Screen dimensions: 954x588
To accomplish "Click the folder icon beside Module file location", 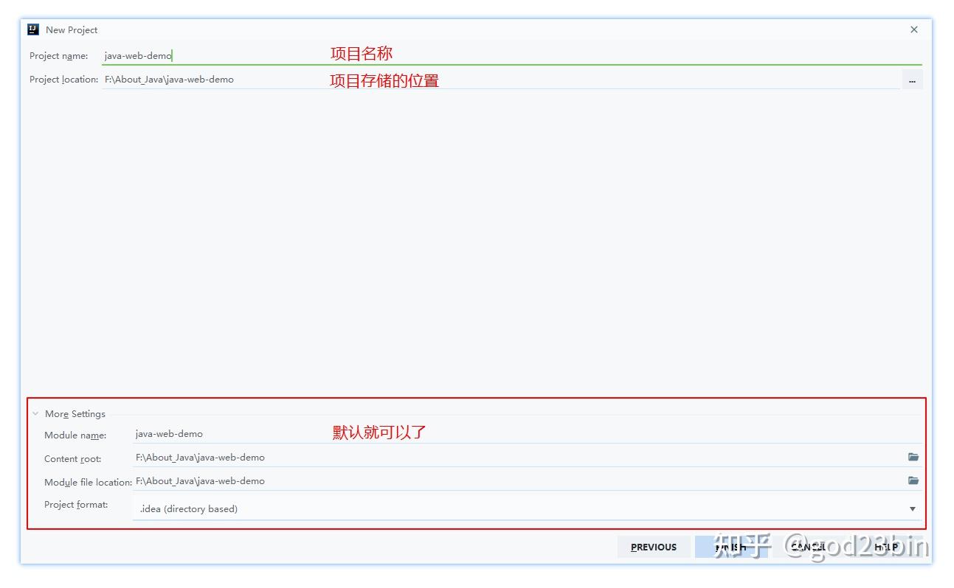I will click(x=913, y=480).
